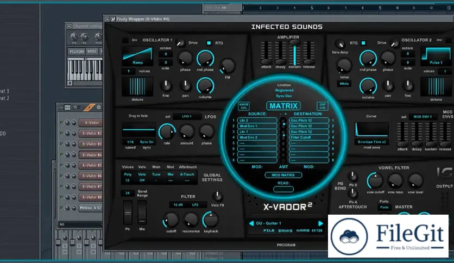Click the vow reso knob
The image size is (454, 263).
[395, 181]
